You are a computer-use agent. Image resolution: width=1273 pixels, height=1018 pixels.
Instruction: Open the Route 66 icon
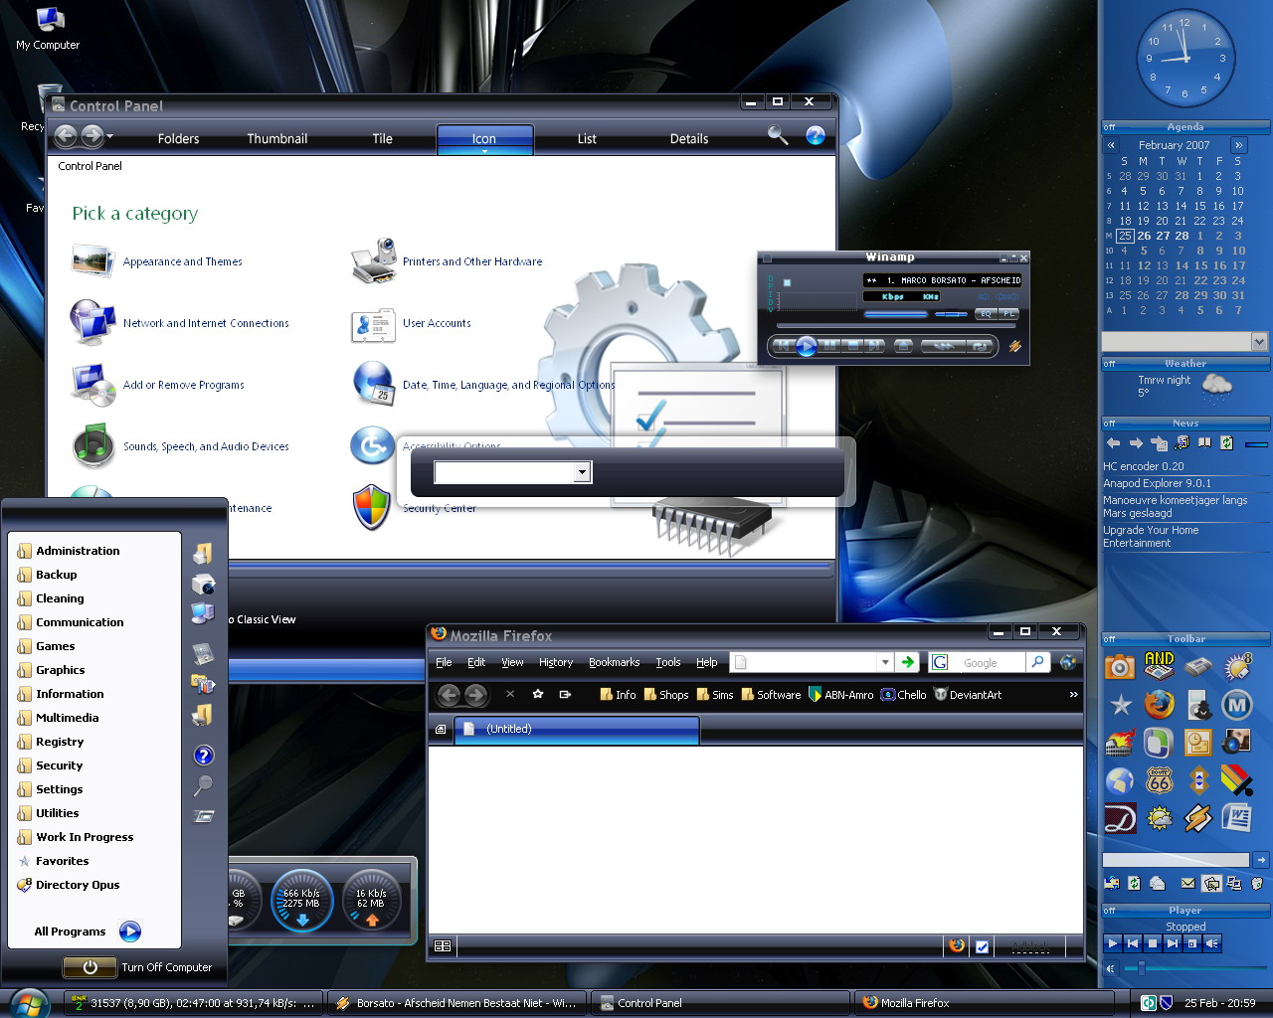[1160, 780]
